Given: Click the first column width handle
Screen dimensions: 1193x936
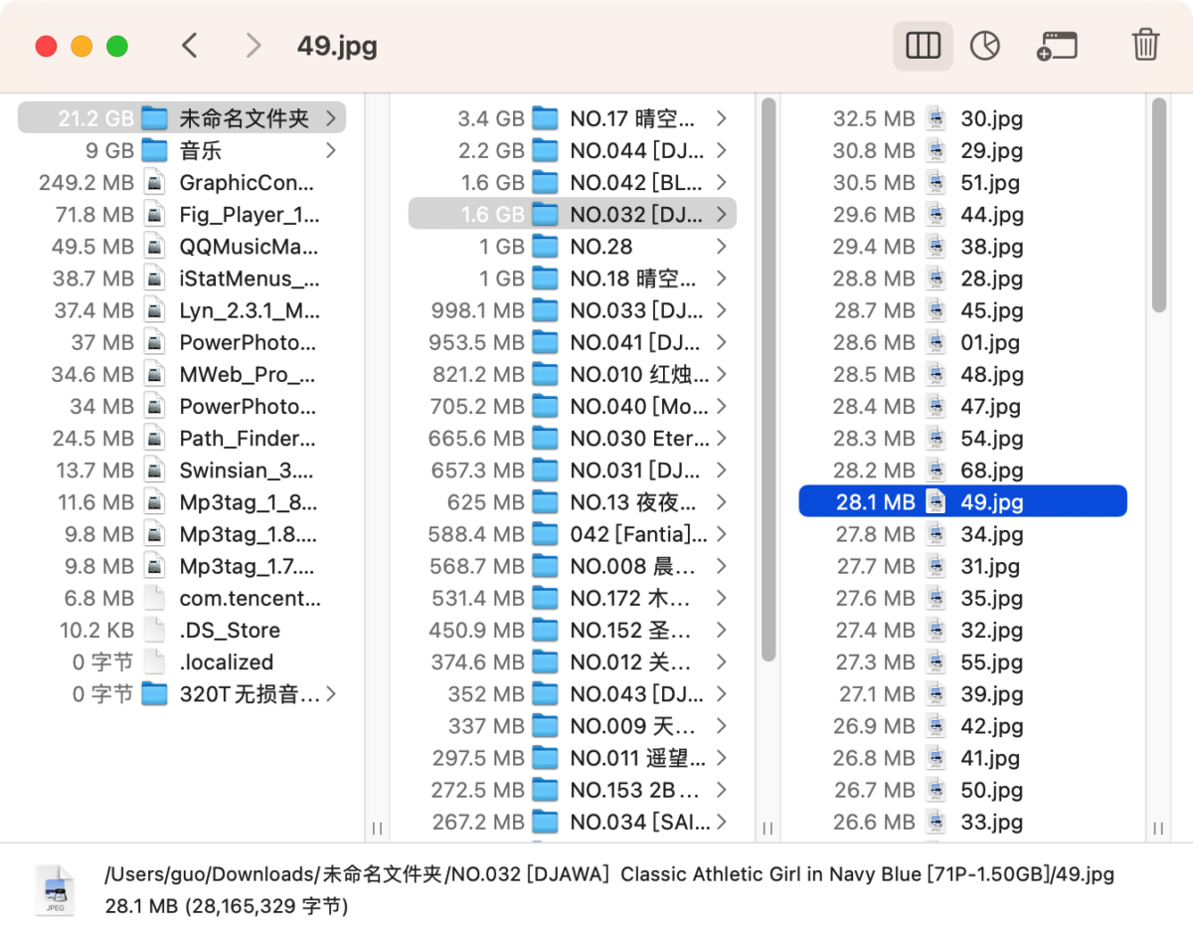Looking at the screenshot, I should (377, 828).
